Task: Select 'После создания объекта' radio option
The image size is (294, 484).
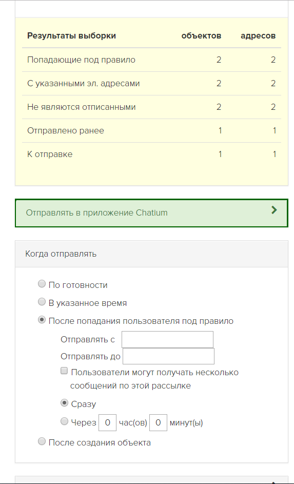Action: coord(42,441)
